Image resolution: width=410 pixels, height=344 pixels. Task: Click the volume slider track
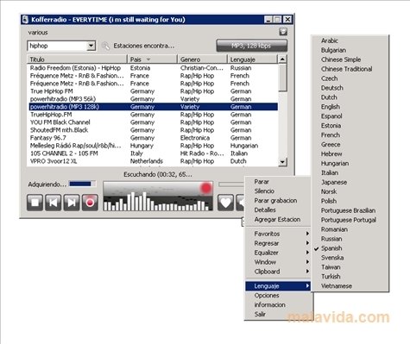click(231, 185)
